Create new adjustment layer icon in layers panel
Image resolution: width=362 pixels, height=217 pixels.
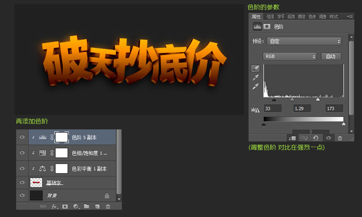click(x=76, y=206)
